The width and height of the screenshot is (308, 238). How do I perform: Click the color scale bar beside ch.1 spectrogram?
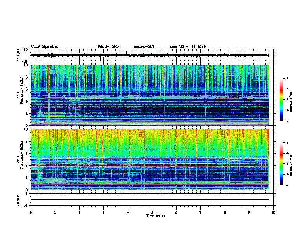coord(281,100)
